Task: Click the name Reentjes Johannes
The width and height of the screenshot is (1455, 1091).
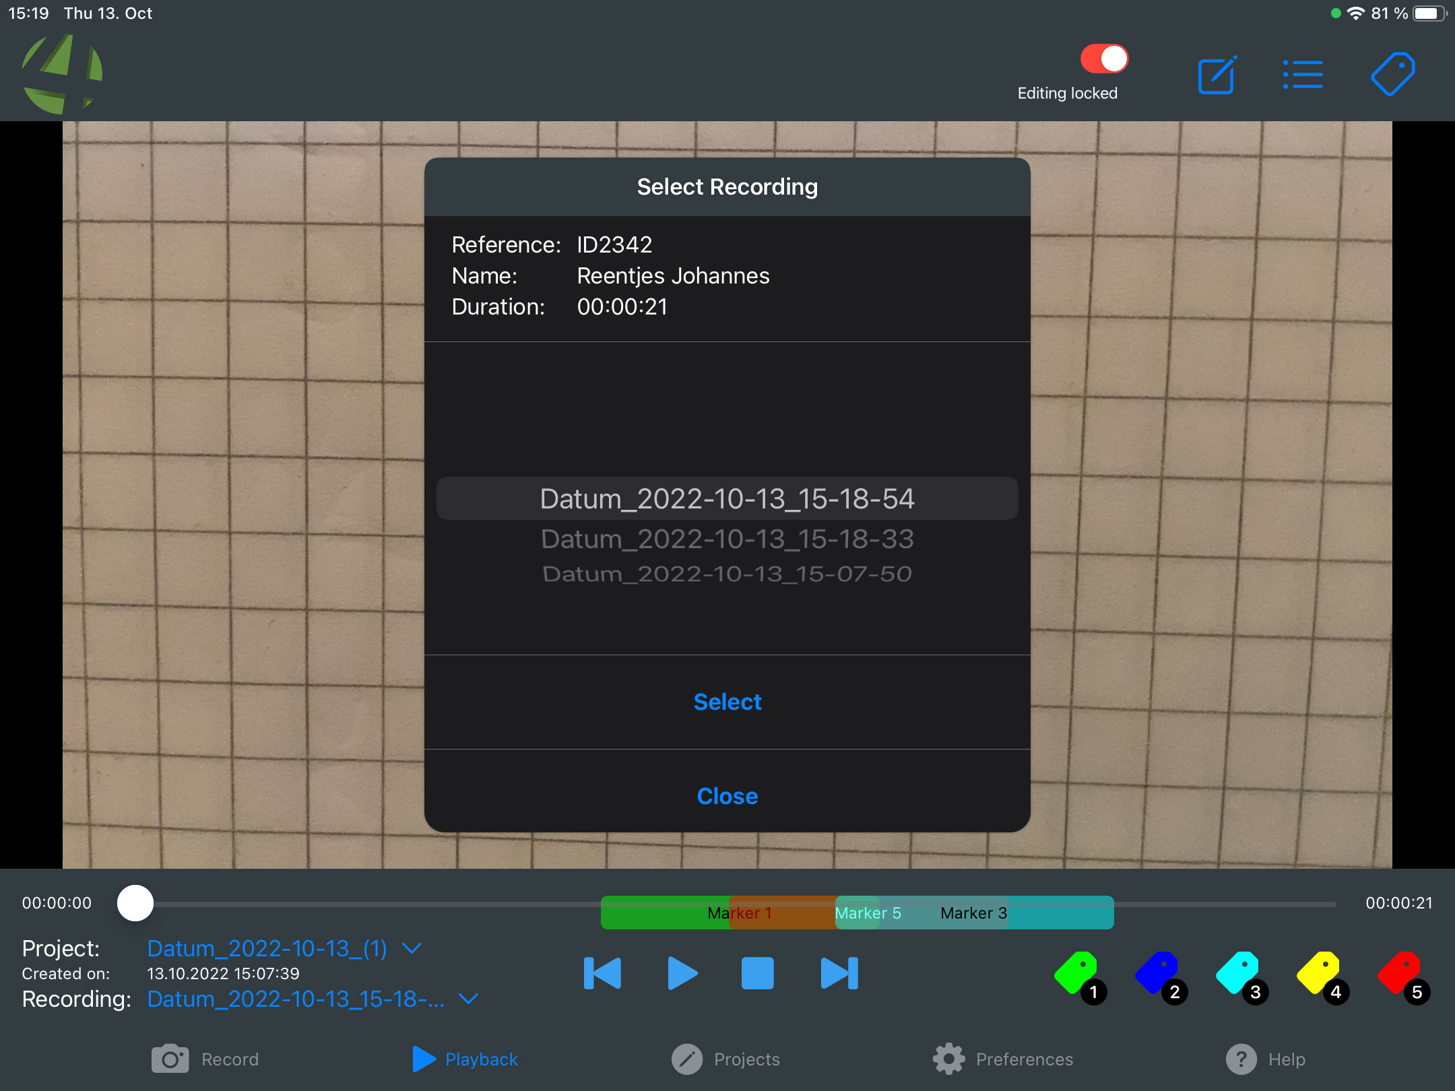Action: 673,275
